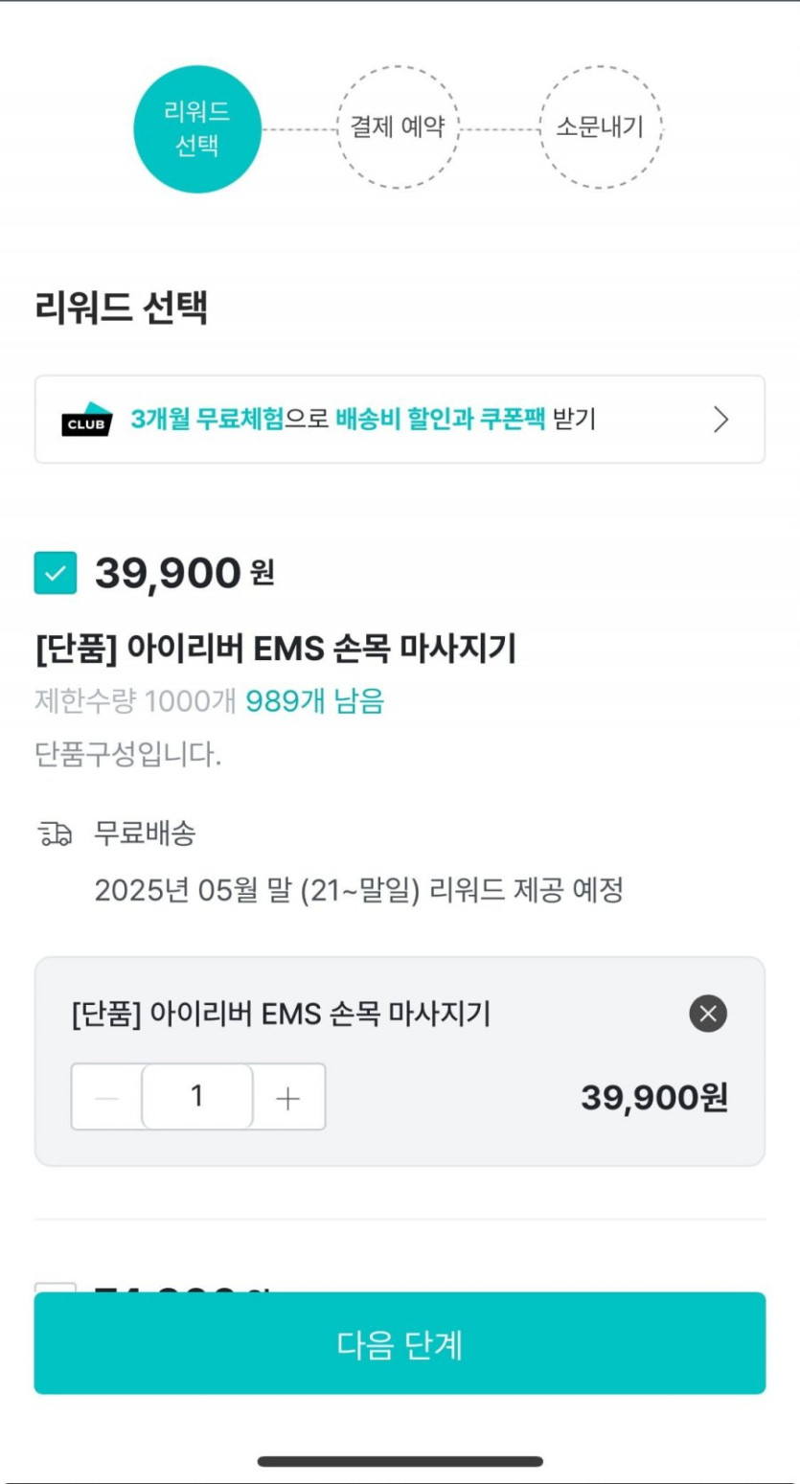Viewport: 800px width, 1484px height.
Task: Uncheck the 39,900원 reward checkbox
Action: tap(56, 573)
